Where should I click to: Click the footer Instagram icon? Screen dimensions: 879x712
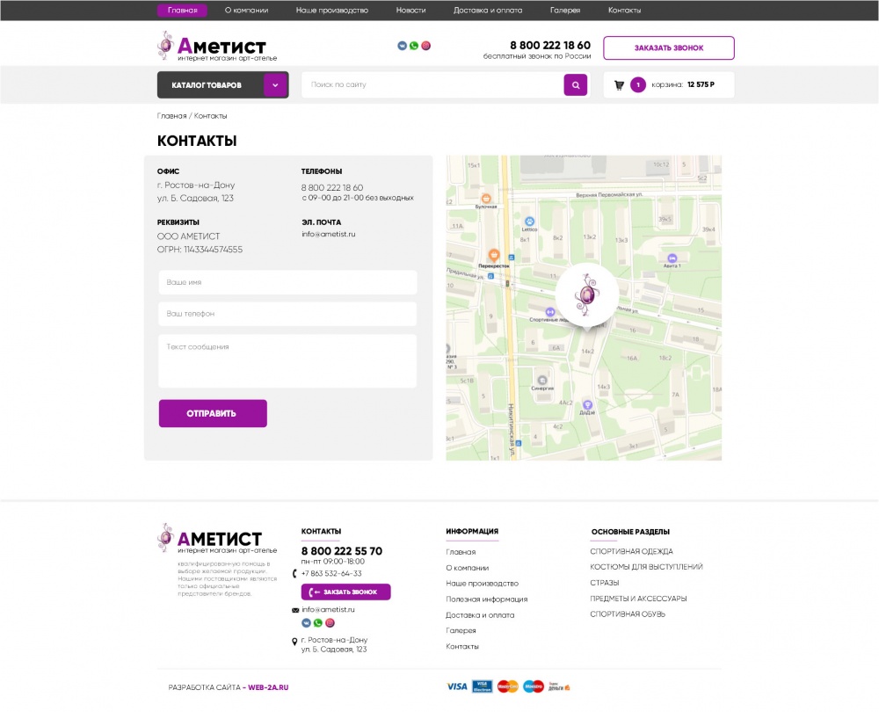(x=331, y=623)
